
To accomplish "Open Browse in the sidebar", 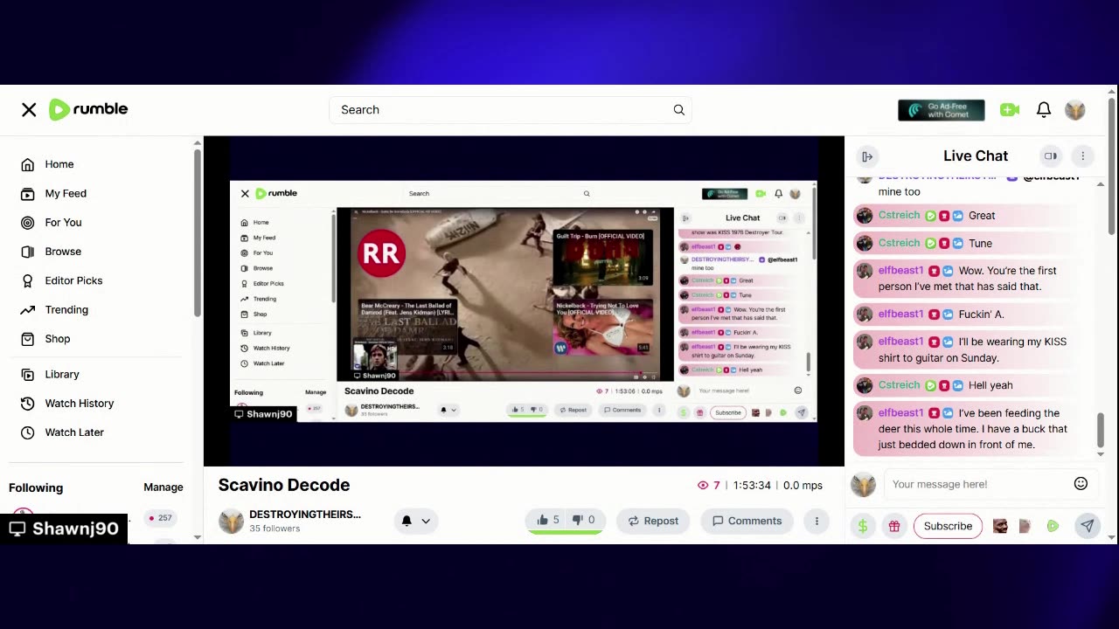I will pos(63,252).
